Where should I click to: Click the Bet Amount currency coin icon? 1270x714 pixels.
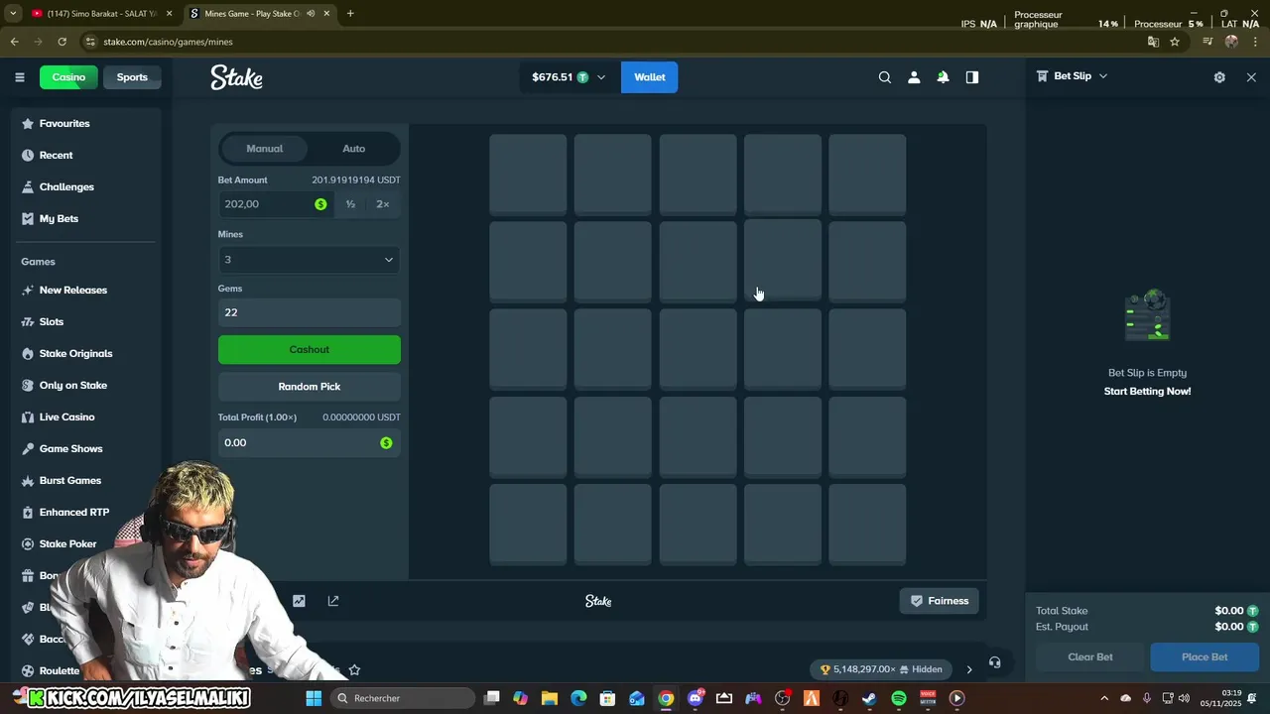(320, 204)
